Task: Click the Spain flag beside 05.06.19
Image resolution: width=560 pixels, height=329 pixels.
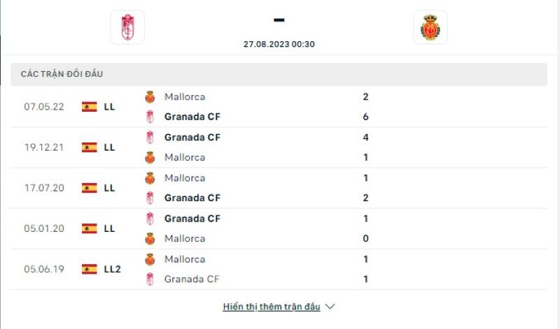Action: 89,269
